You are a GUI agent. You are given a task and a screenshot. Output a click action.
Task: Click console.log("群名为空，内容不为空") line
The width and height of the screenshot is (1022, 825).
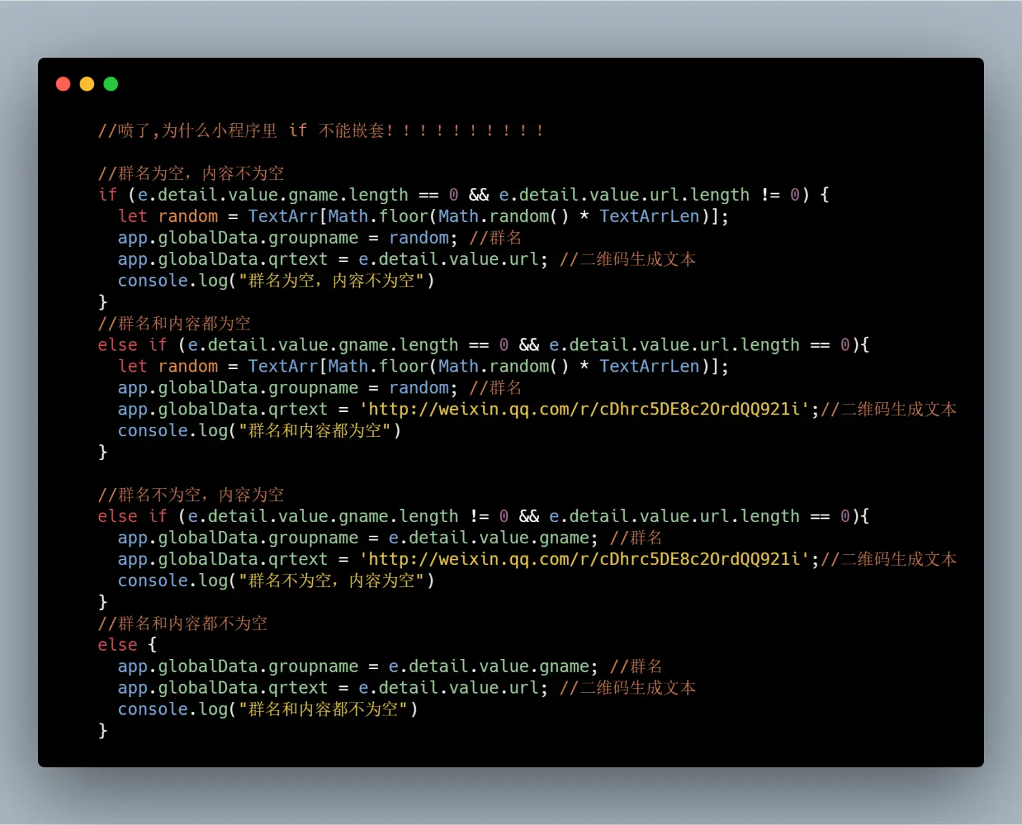coord(276,280)
